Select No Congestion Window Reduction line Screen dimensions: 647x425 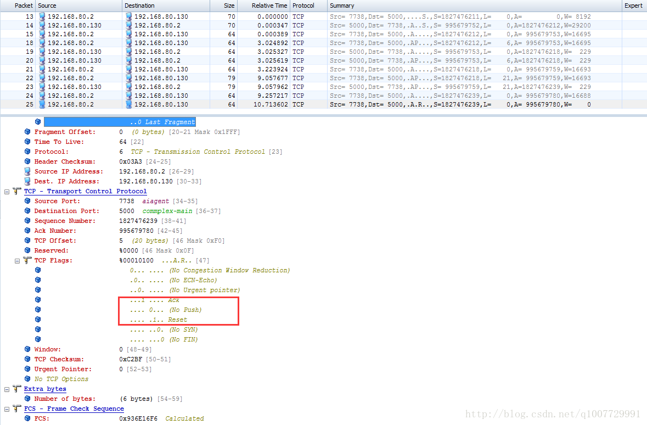[x=210, y=271]
